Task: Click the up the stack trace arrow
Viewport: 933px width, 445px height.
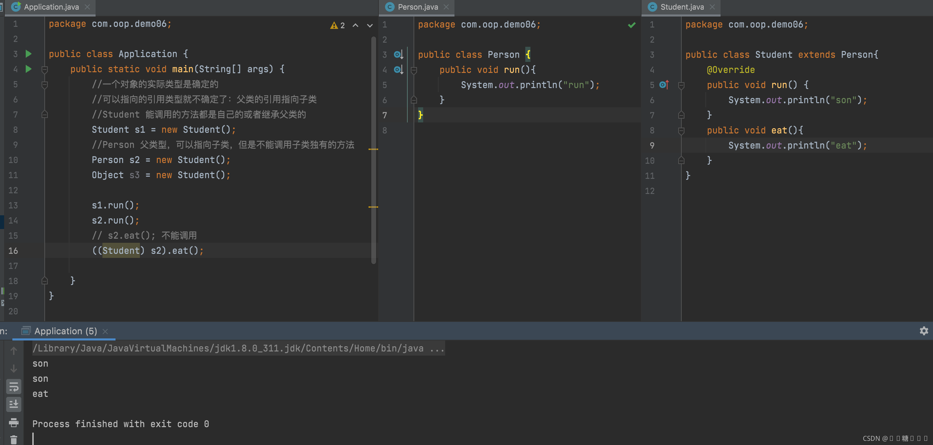Action: pos(14,350)
